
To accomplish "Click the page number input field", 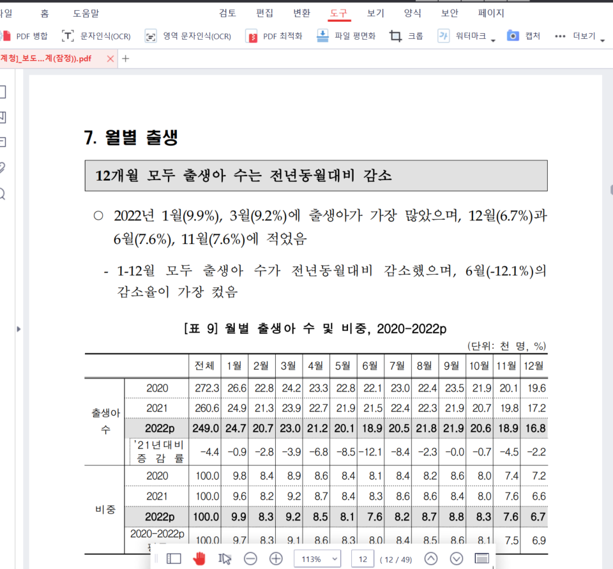I will pyautogui.click(x=363, y=559).
